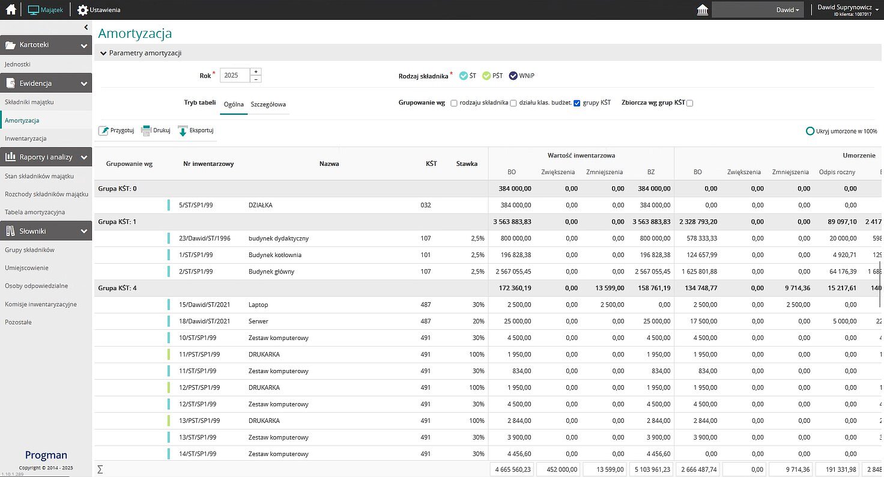Screen dimensions: 884x477
Task: Check Zbiorcza wg grup KŚT box
Action: (x=689, y=103)
